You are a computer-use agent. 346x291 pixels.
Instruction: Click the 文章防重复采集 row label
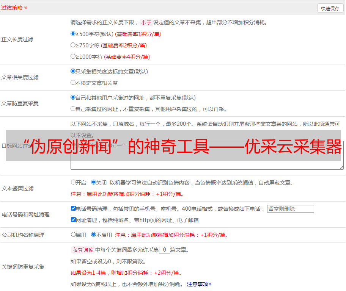click(x=20, y=103)
